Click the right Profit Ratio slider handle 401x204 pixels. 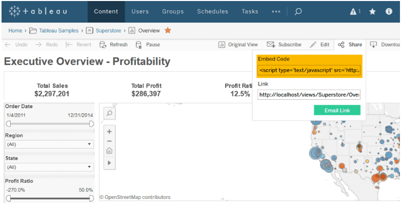[x=91, y=198]
